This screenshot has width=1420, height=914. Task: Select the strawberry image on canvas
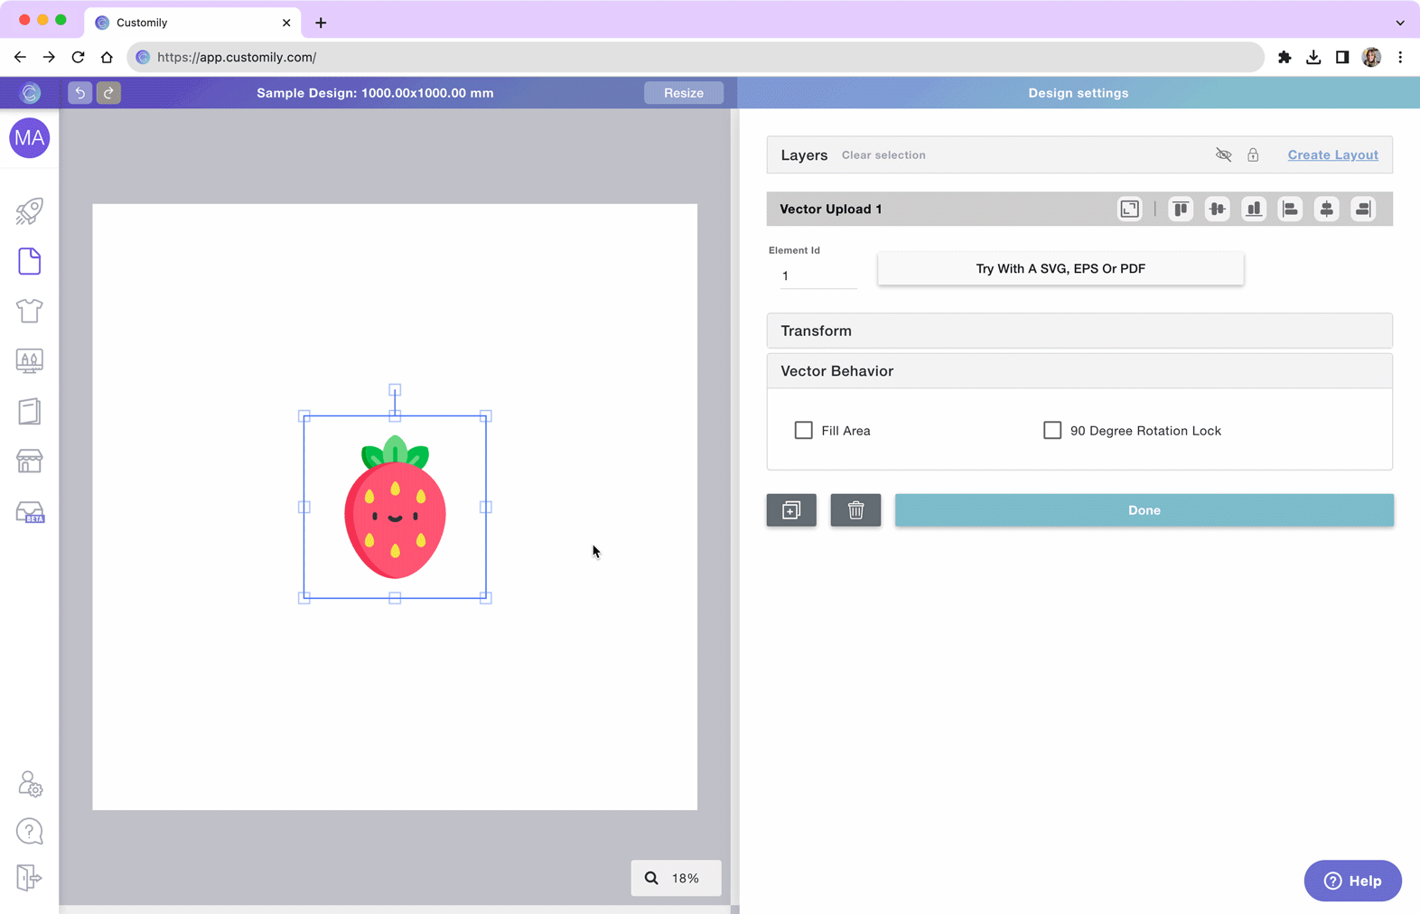395,508
